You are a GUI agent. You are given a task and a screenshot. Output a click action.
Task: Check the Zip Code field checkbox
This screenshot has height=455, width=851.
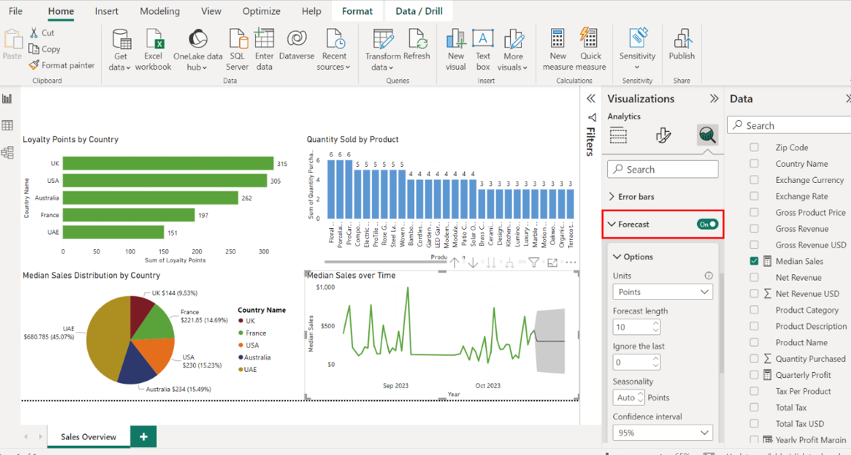(754, 147)
